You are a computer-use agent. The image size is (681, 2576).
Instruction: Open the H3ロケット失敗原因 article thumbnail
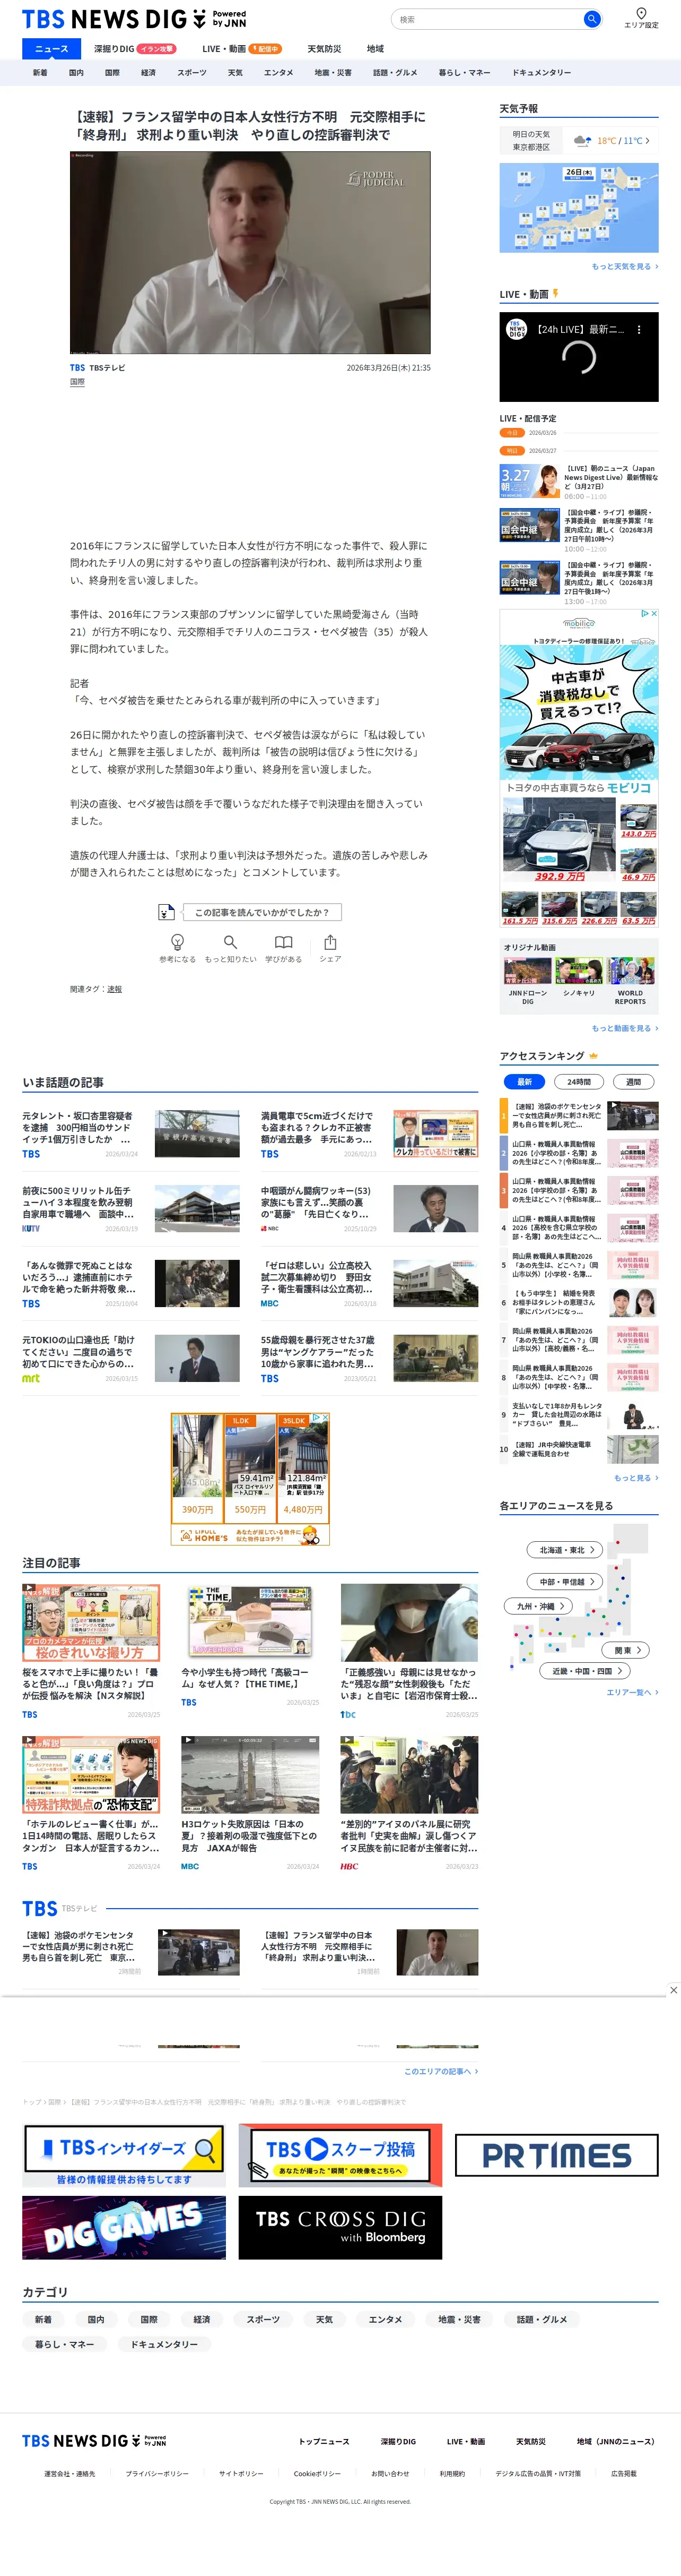coord(250,1775)
